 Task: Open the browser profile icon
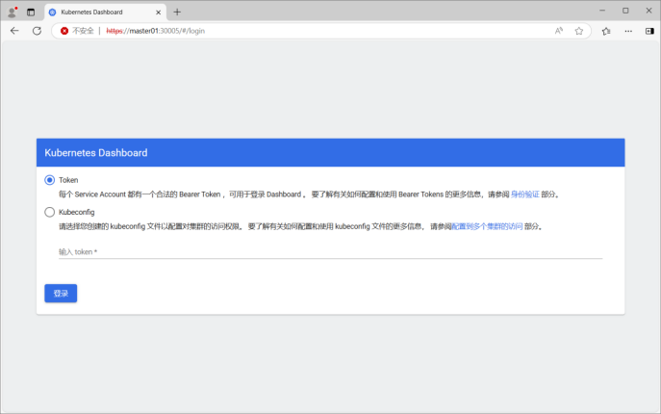click(13, 12)
